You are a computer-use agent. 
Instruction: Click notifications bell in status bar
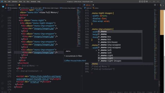pos(158,92)
